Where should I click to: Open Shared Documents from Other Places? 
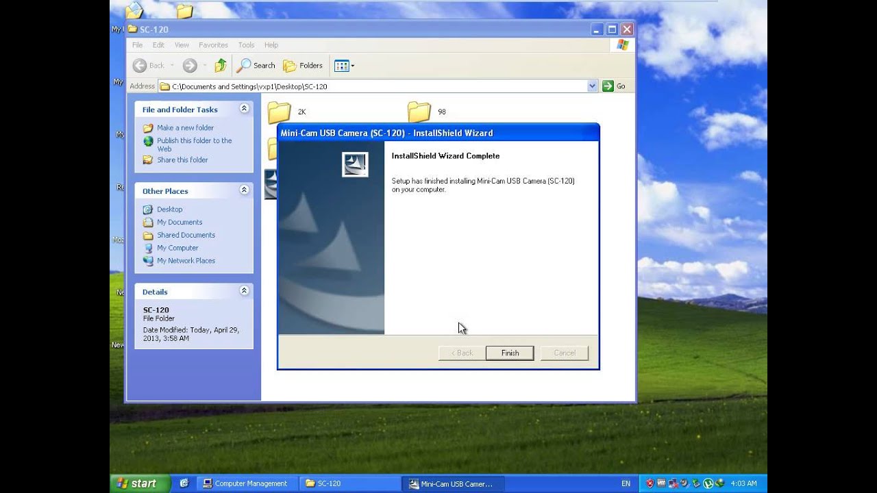186,235
